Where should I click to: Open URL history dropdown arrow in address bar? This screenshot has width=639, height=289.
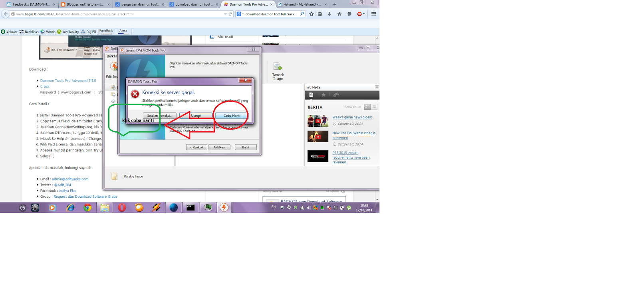tap(225, 14)
